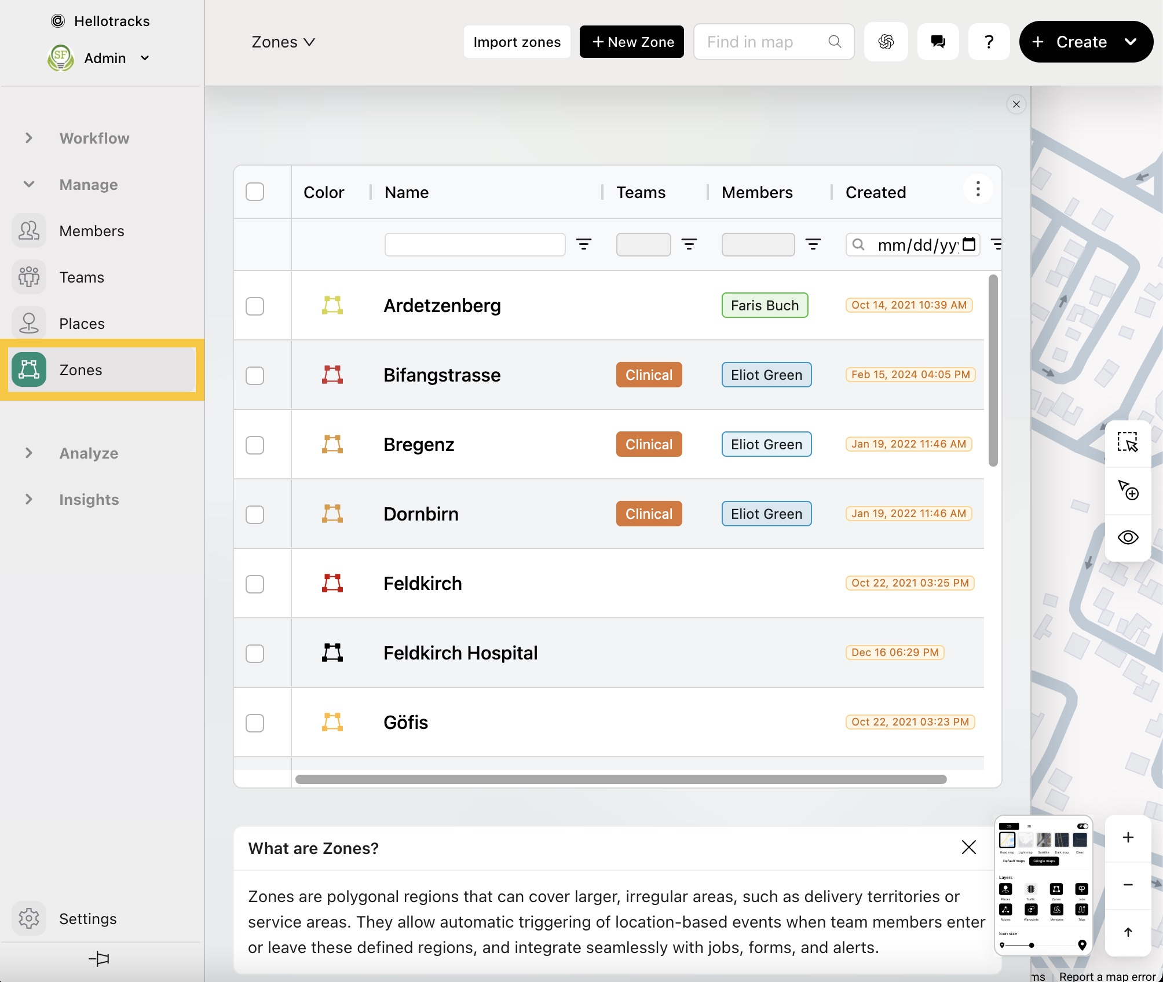Expand the Workflow sidebar section

[29, 138]
